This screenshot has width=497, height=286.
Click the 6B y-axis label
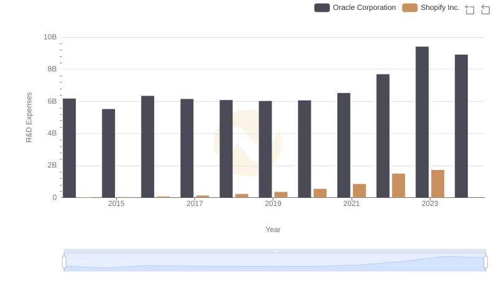point(52,101)
